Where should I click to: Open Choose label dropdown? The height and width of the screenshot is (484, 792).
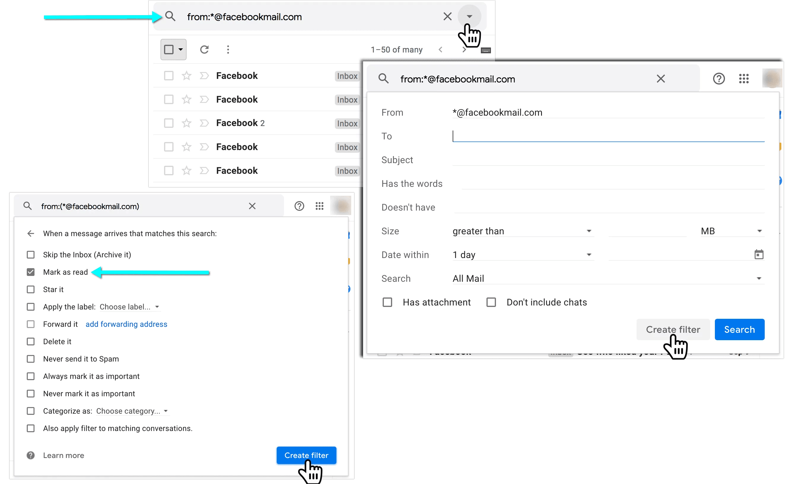coord(130,307)
